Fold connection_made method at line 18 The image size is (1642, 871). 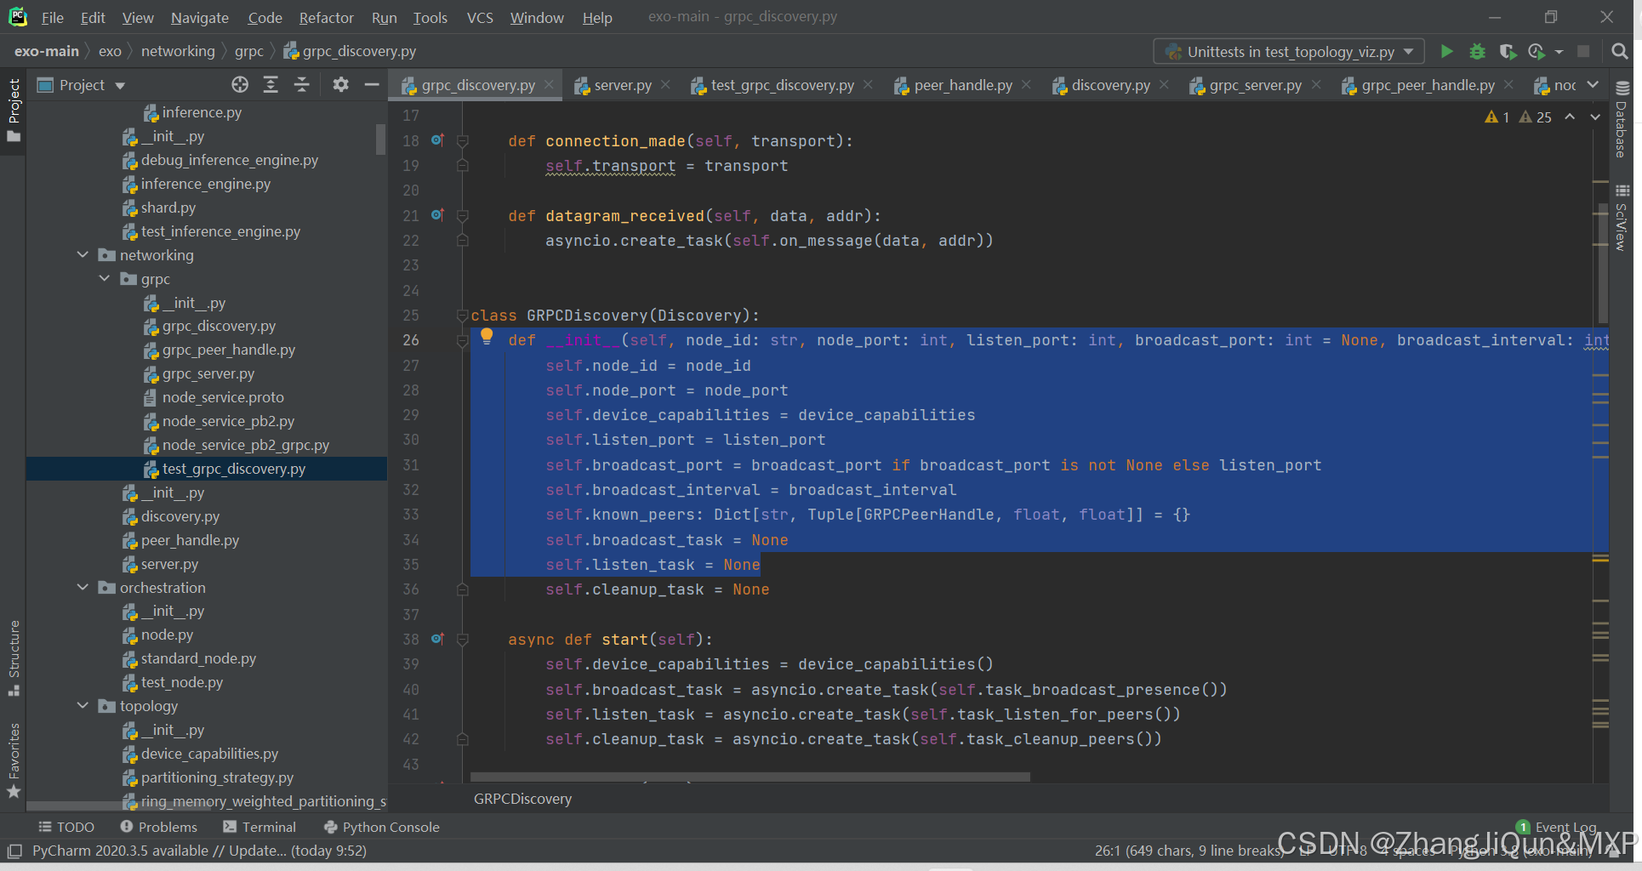462,140
